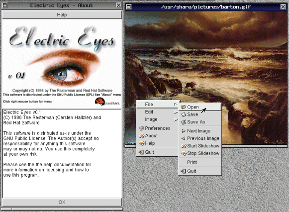
Task: Click the icon beside About in the menu
Action: click(x=142, y=136)
